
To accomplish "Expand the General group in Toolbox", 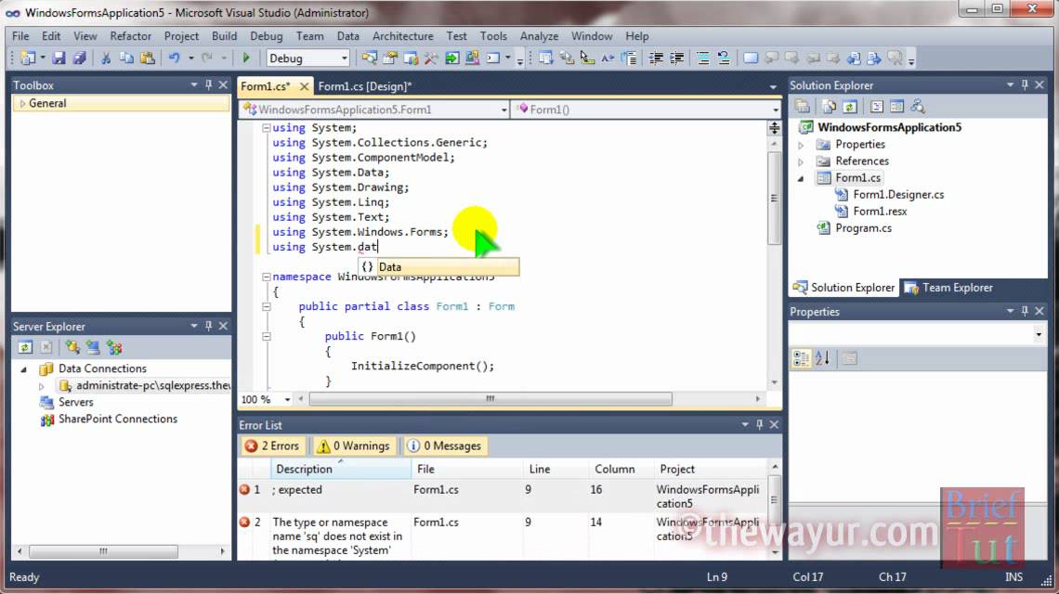I will click(22, 103).
